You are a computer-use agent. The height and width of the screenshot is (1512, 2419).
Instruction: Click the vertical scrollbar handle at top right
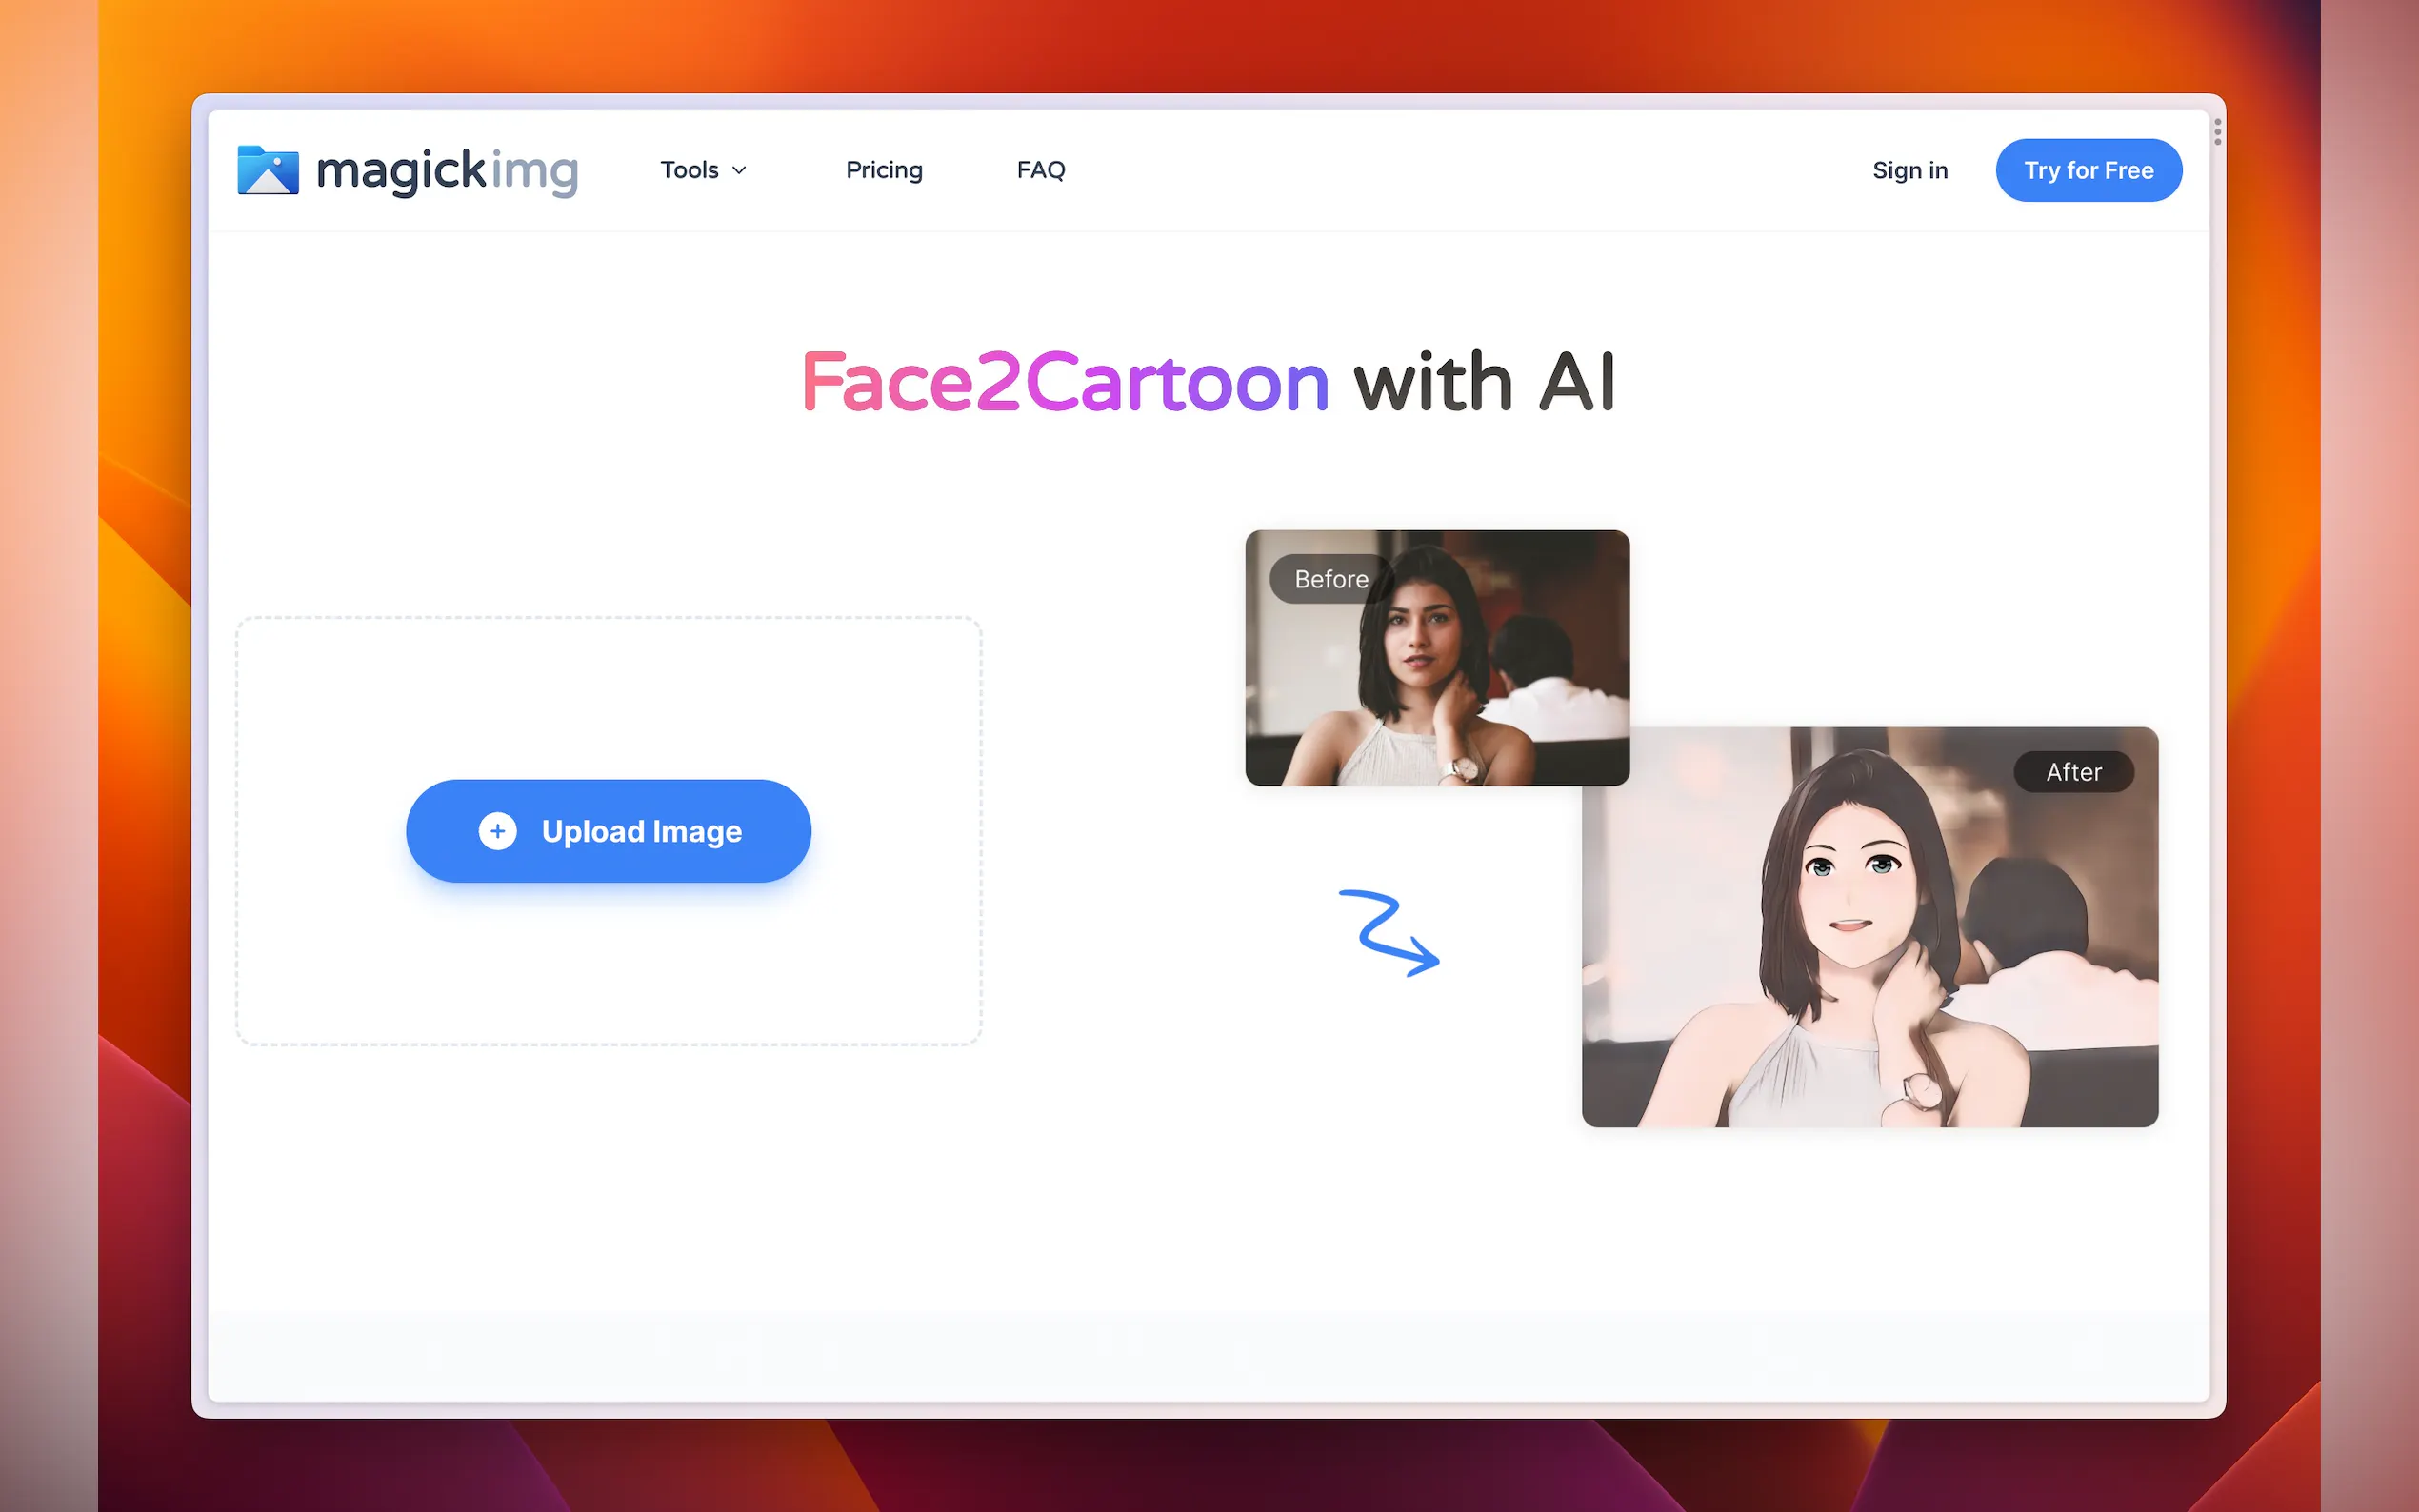coord(2217,131)
